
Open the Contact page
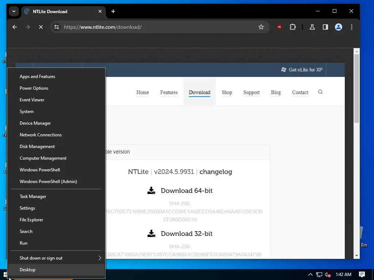[x=300, y=92]
